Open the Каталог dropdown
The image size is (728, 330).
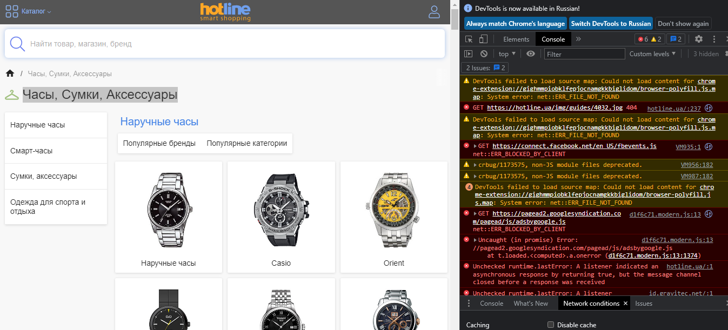coord(37,11)
